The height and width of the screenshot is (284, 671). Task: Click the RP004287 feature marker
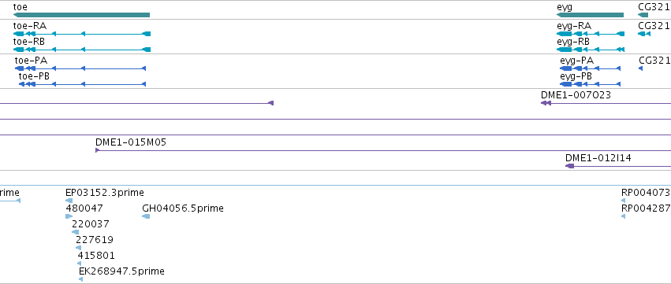coord(623,216)
